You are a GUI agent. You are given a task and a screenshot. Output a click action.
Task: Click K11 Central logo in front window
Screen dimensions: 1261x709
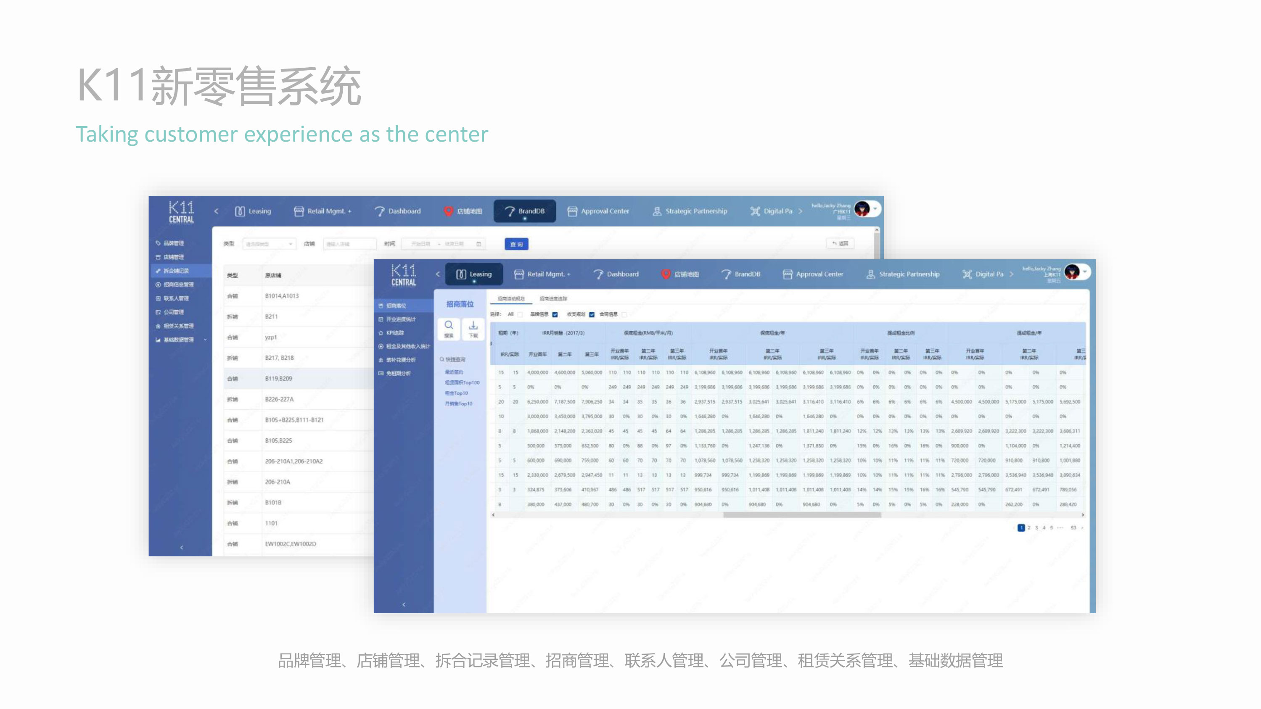(x=403, y=274)
